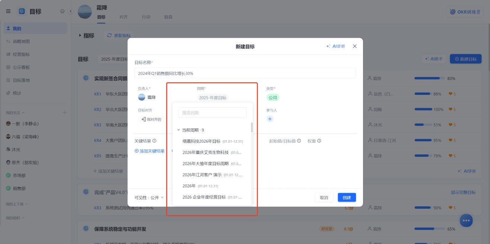490x244 pixels.
Task: Open 战略地图 from the sidebar
Action: [x=35, y=41]
